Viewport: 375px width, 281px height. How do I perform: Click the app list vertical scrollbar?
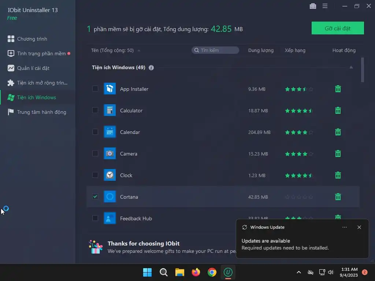coord(362,70)
